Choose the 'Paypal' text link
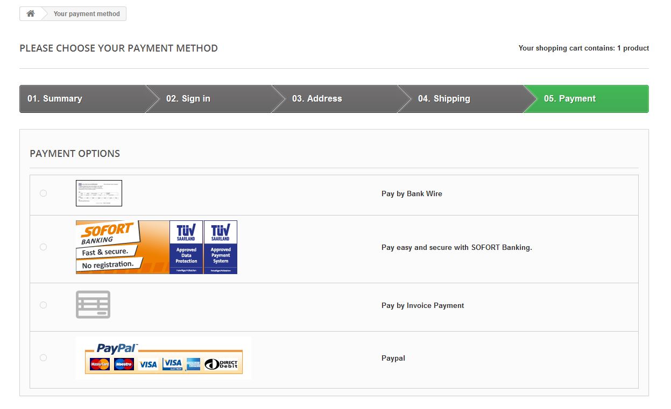The image size is (671, 409). [x=393, y=358]
